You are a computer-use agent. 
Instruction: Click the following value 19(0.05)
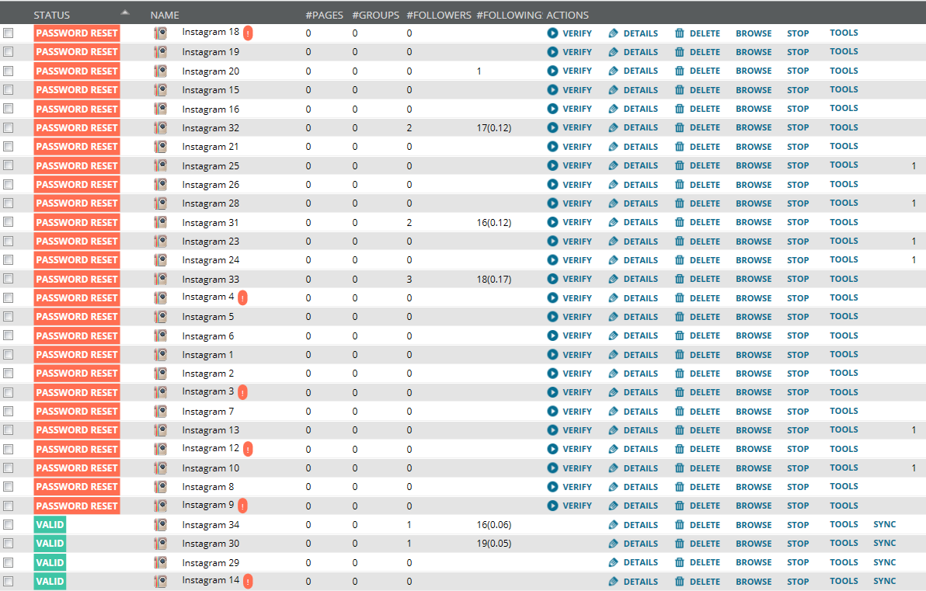click(494, 543)
